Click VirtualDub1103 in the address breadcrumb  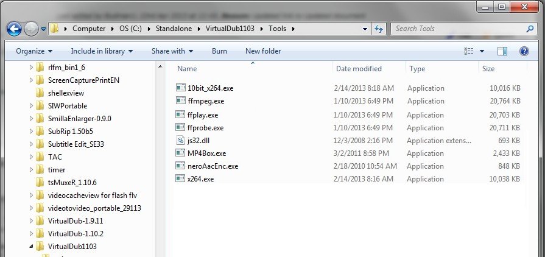[230, 29]
